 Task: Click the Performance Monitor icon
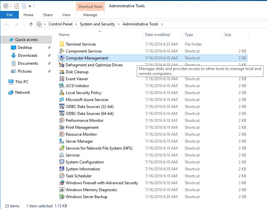pos(61,121)
